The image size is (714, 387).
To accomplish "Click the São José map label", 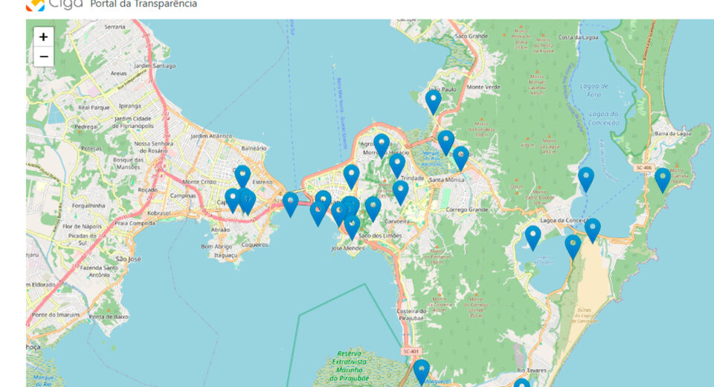I will point(128,259).
